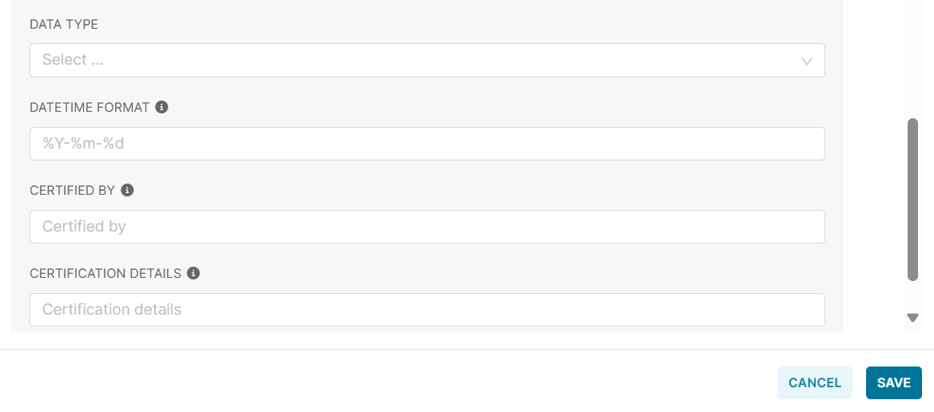Click the Datetime Format info icon
934x412 pixels.
(161, 107)
